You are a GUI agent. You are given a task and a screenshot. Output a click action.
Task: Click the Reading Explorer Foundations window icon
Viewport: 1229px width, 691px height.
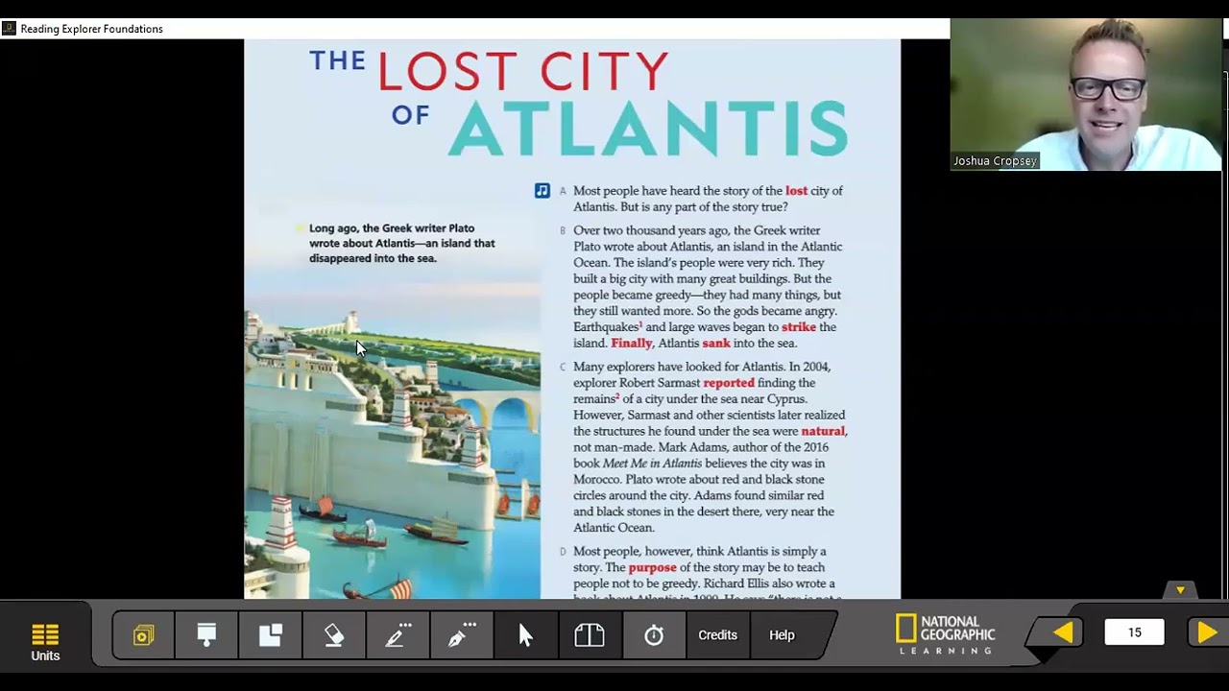(9, 29)
